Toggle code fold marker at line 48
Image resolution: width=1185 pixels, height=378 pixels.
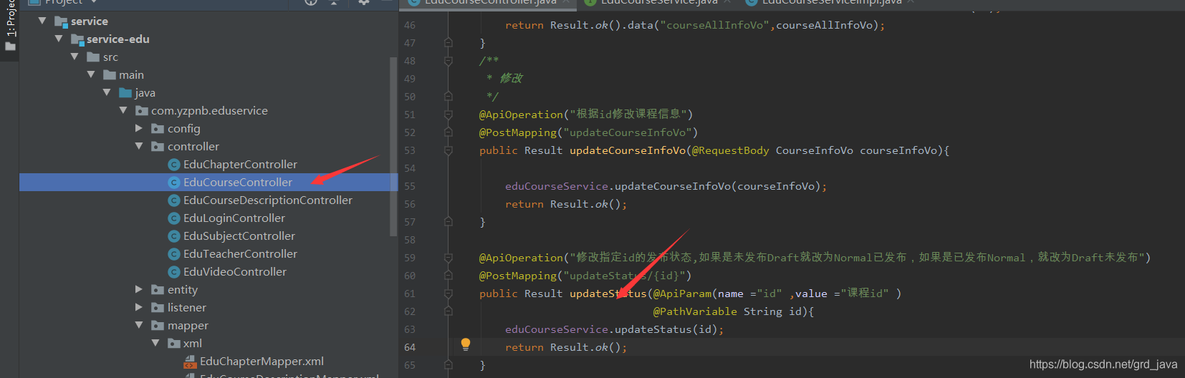(448, 61)
